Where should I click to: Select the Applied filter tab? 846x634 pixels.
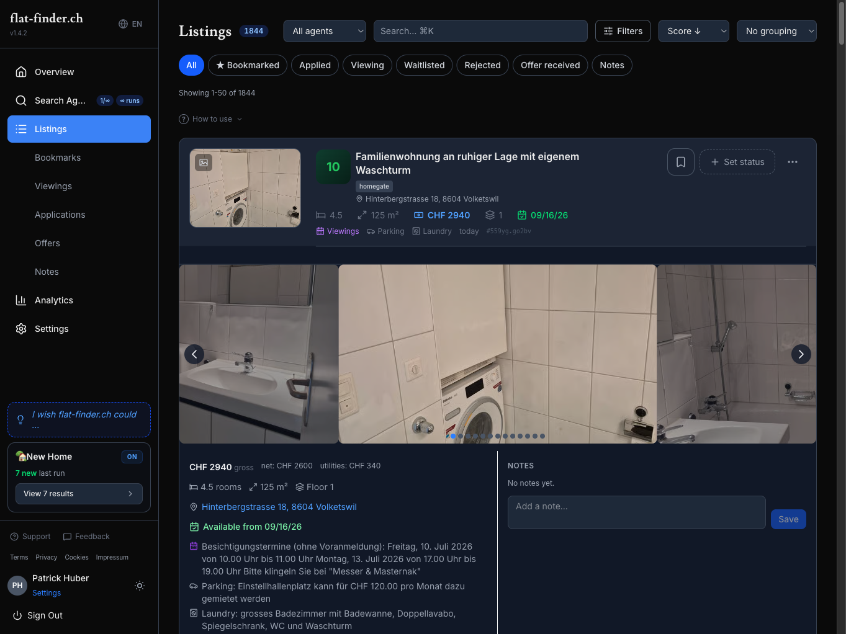coord(315,65)
